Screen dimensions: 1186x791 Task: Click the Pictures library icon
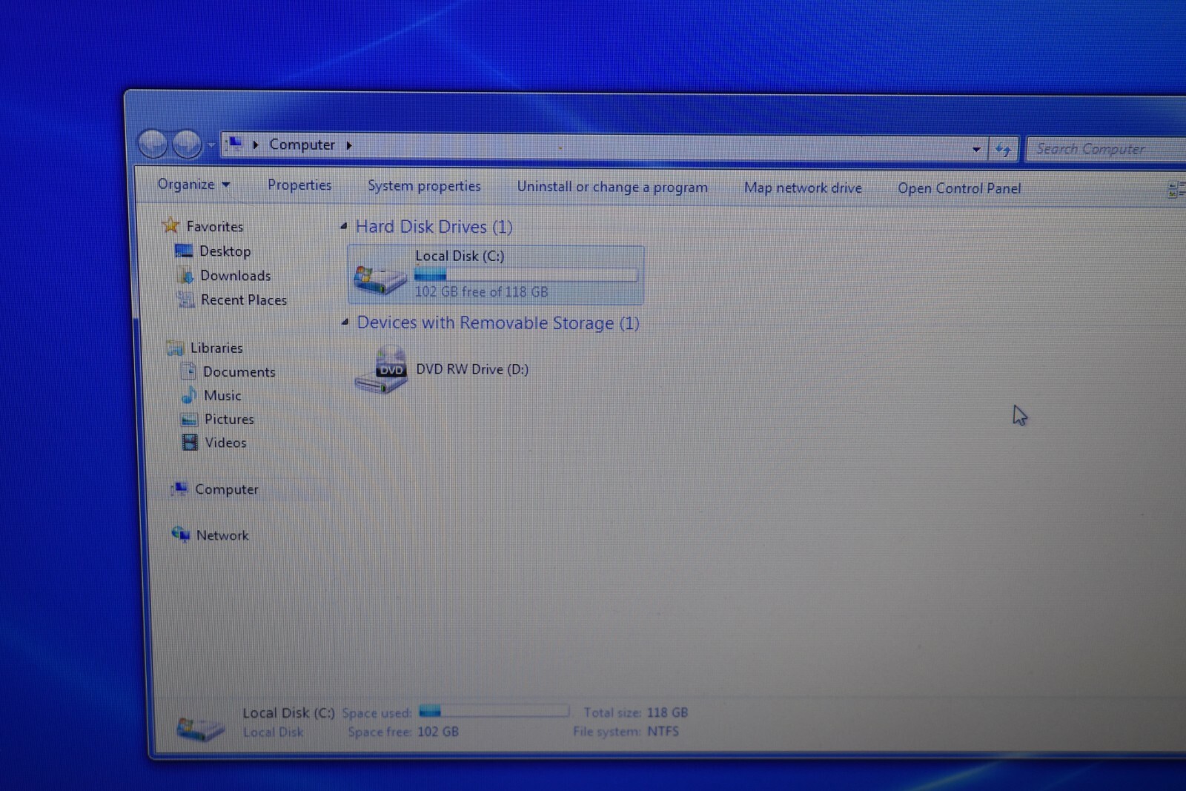tap(190, 419)
